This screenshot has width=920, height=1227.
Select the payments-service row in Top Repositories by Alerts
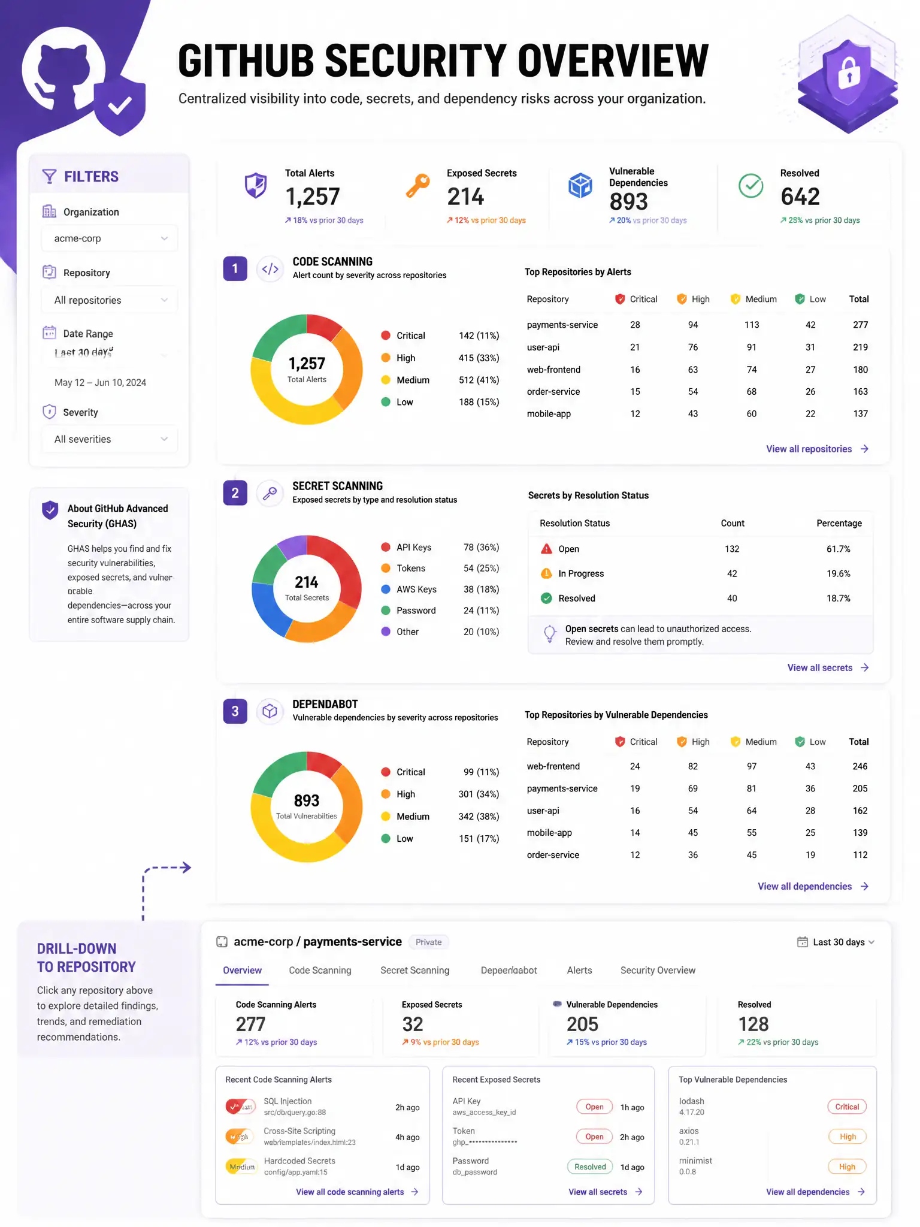[697, 325]
